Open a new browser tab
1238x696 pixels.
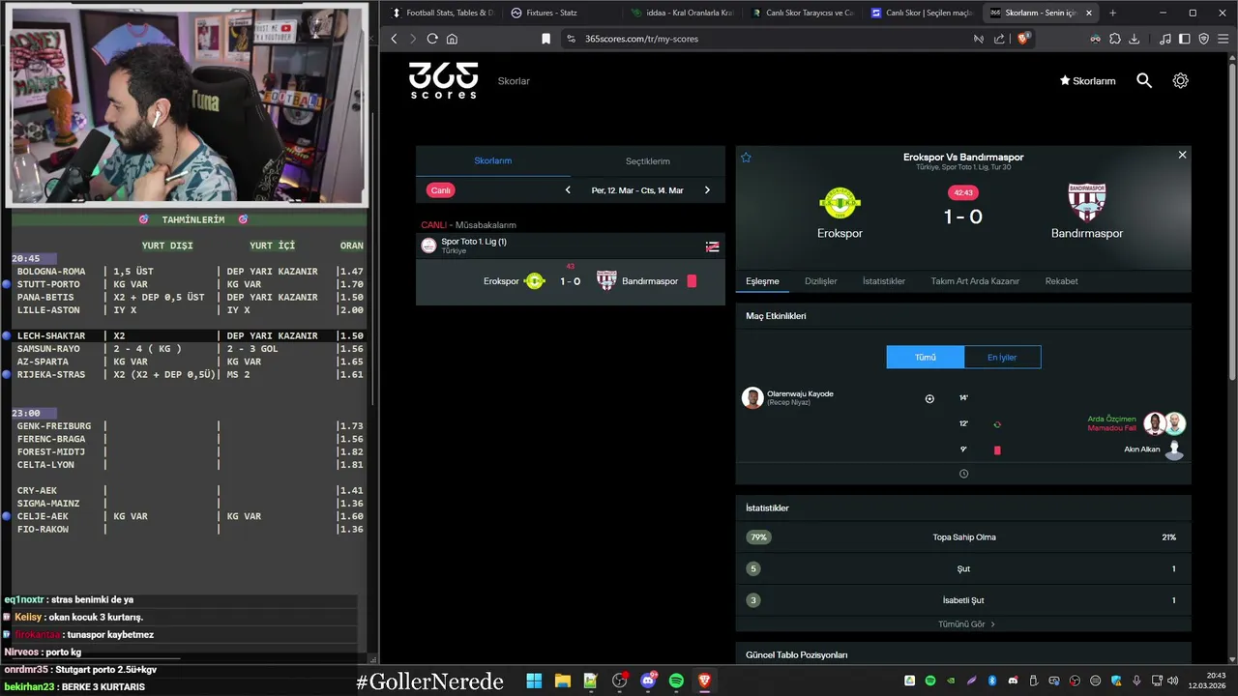(1112, 13)
